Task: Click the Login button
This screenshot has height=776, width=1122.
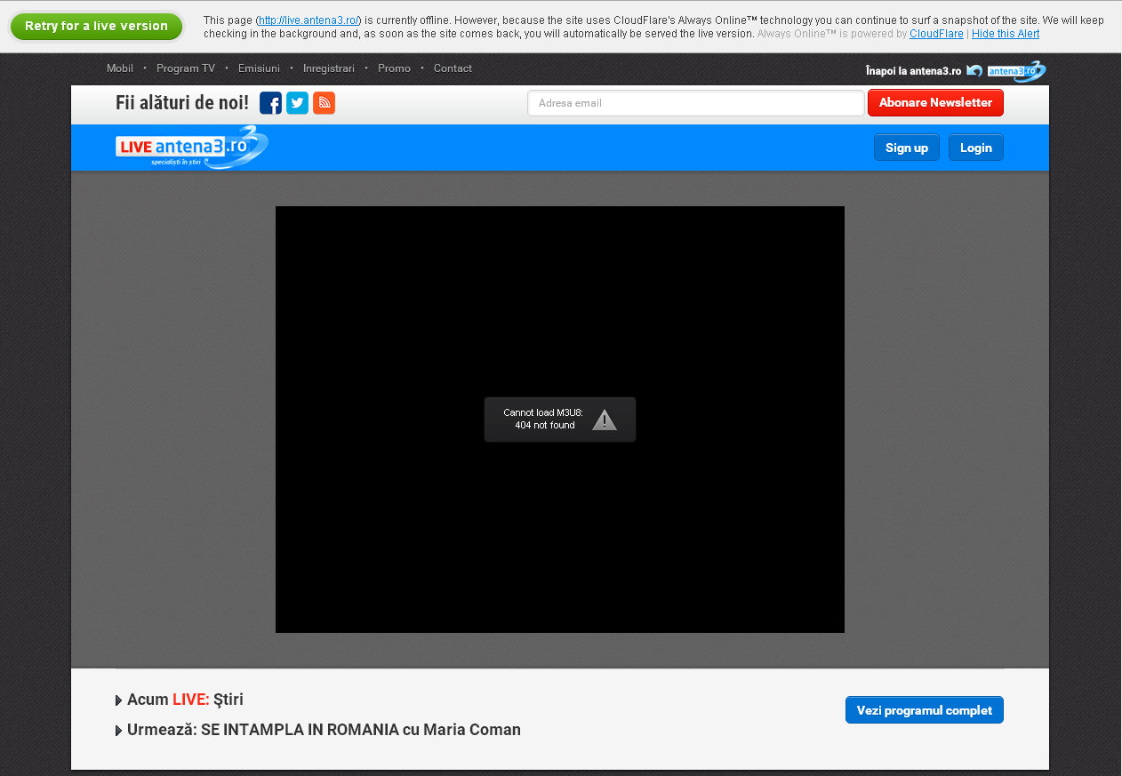Action: pyautogui.click(x=976, y=148)
